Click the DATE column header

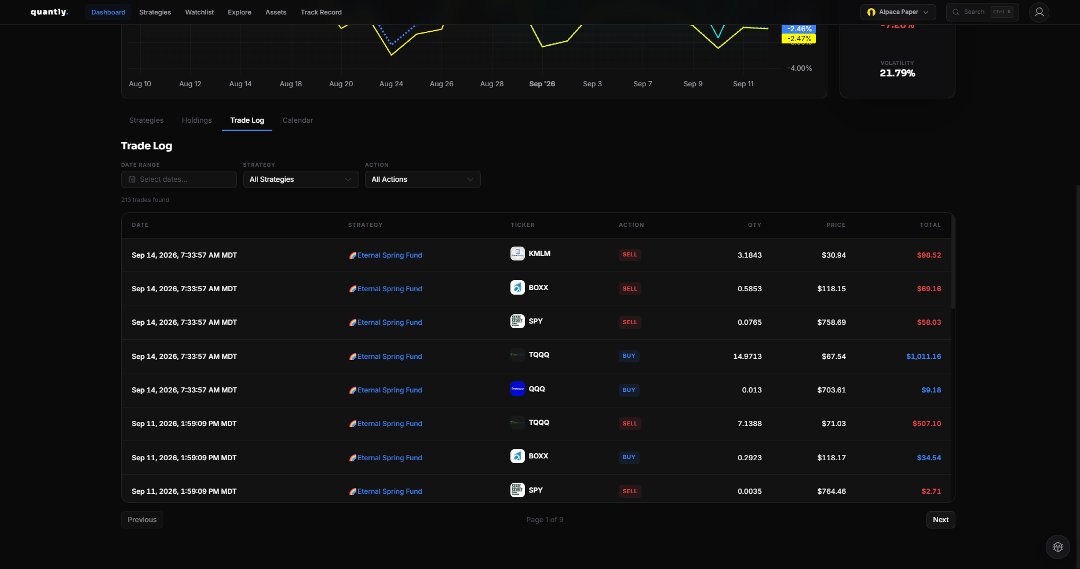coord(140,225)
